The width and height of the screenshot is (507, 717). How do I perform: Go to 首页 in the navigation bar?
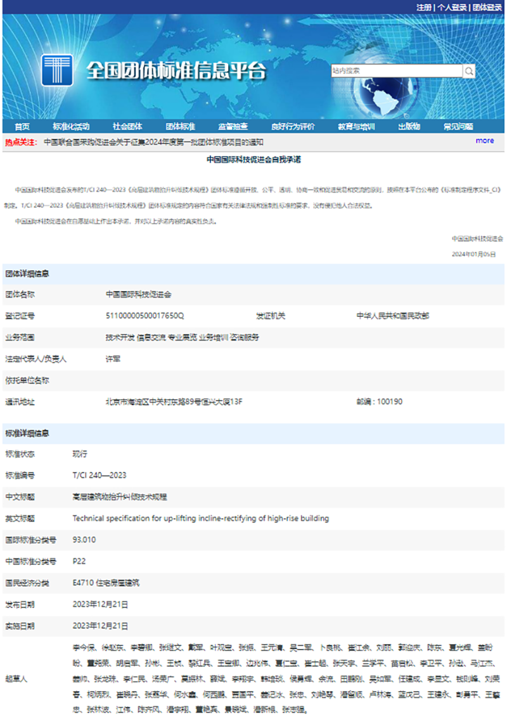coord(22,127)
